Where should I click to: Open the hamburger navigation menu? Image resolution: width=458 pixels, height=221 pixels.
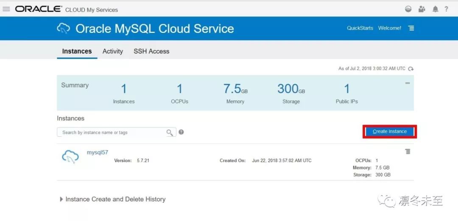(6, 9)
